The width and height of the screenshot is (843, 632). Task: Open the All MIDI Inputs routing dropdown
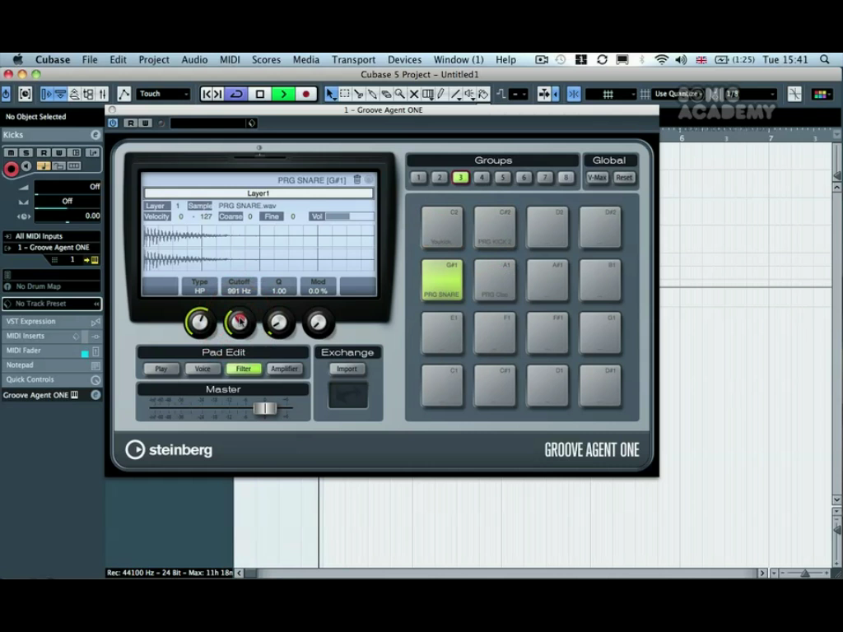[x=52, y=236]
